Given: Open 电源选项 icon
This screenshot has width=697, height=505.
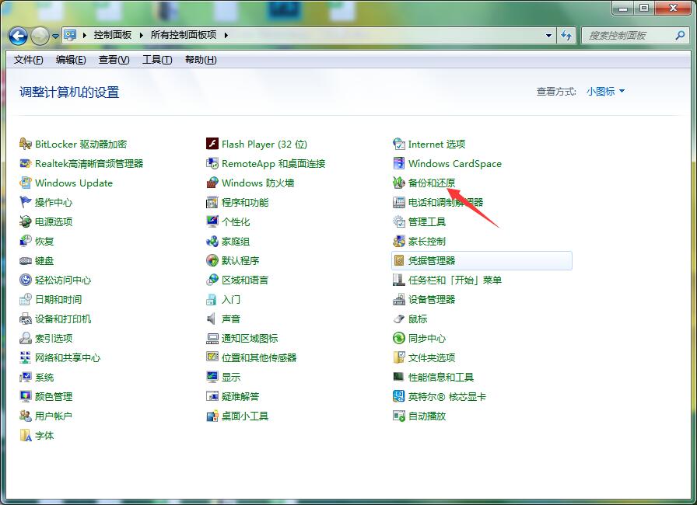Looking at the screenshot, I should pos(26,221).
